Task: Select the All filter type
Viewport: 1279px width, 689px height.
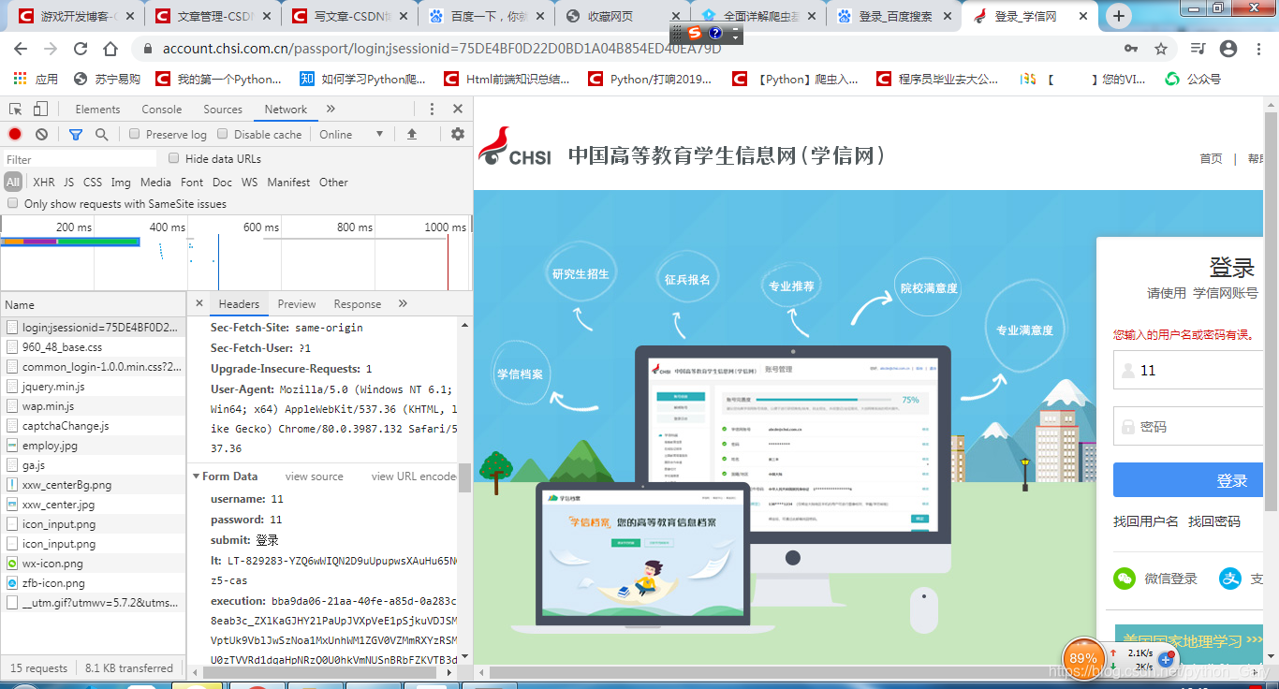Action: pos(13,183)
